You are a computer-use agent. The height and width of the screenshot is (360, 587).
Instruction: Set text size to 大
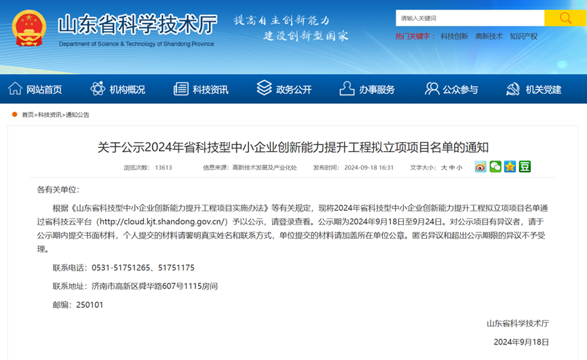click(444, 167)
